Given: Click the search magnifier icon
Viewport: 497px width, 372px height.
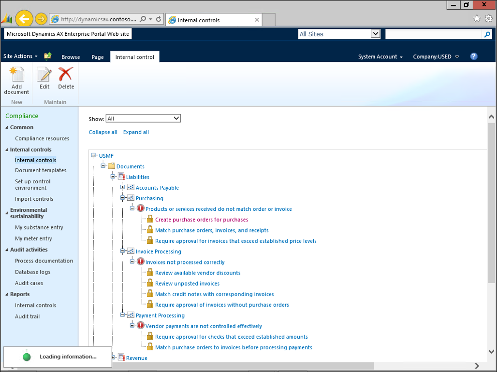Looking at the screenshot, I should point(487,34).
